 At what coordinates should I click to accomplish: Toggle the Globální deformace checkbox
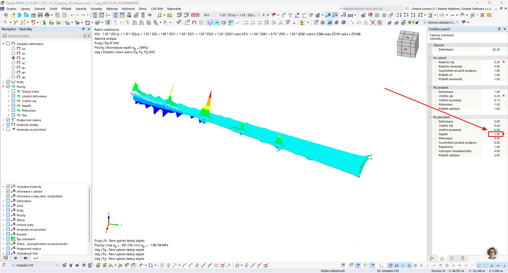pos(8,44)
